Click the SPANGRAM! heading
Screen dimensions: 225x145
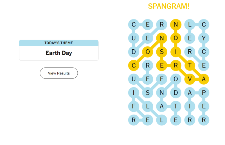coord(169,6)
